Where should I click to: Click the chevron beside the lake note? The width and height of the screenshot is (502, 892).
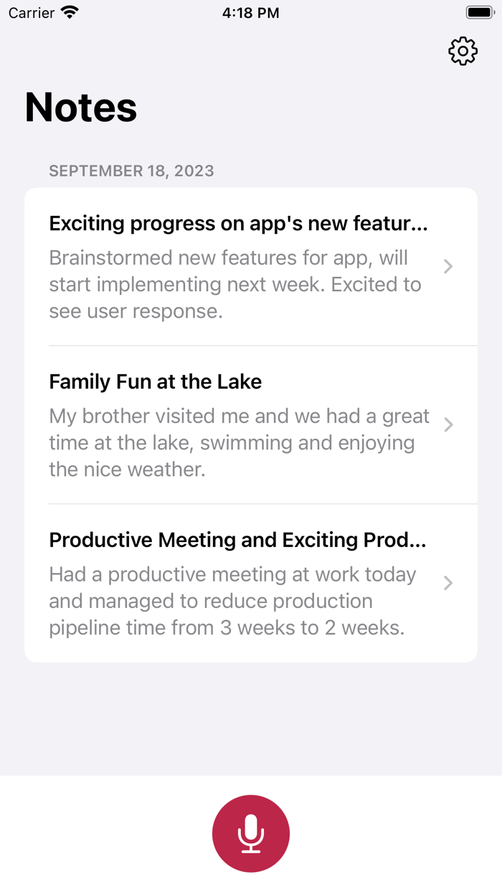(x=447, y=424)
